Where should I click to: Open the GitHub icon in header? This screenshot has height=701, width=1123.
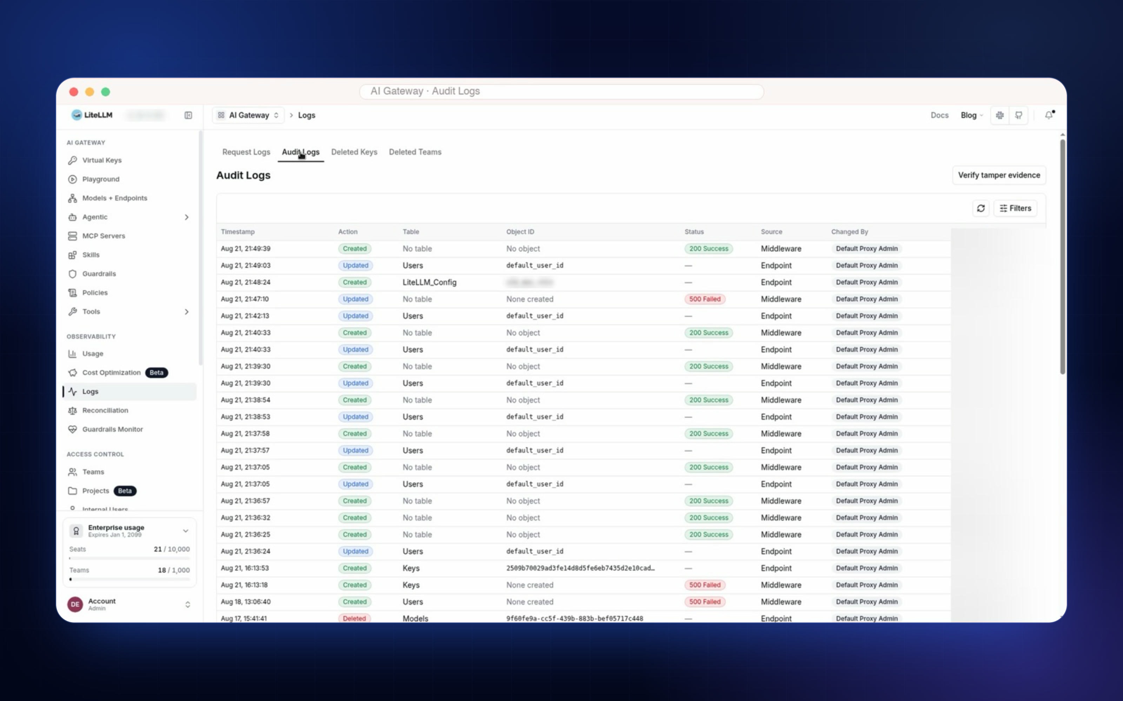(1018, 115)
